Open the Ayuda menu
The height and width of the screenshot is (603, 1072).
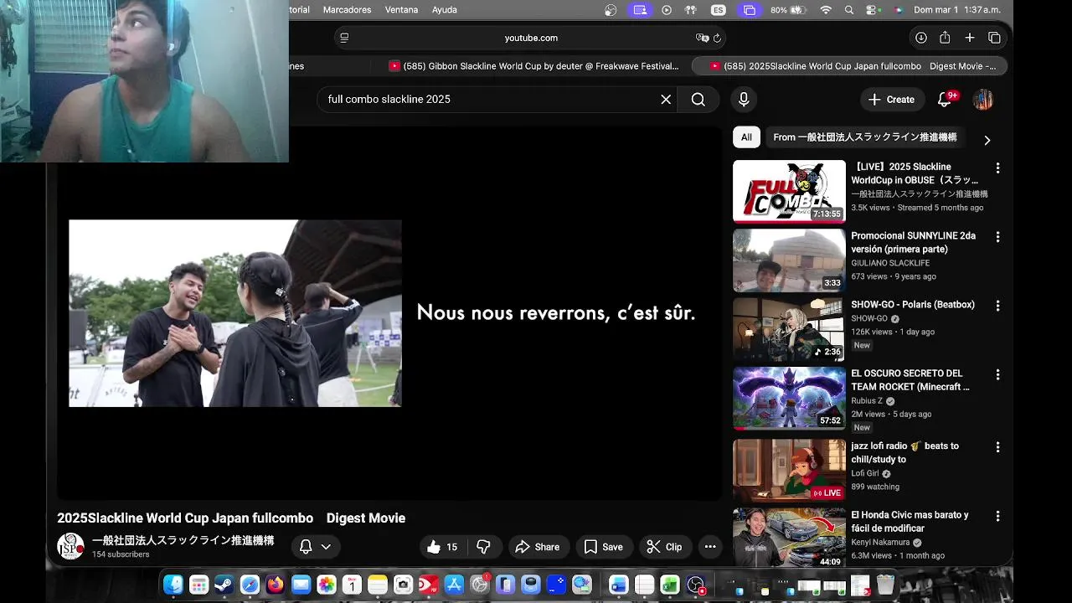point(444,10)
